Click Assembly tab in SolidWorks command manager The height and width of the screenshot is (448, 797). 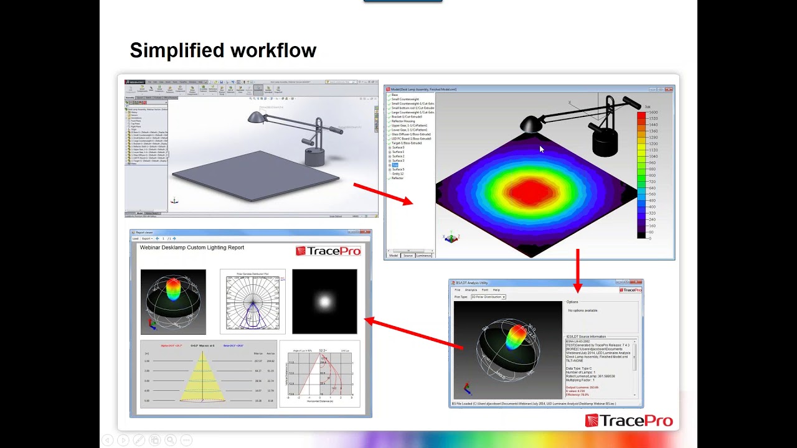point(130,98)
